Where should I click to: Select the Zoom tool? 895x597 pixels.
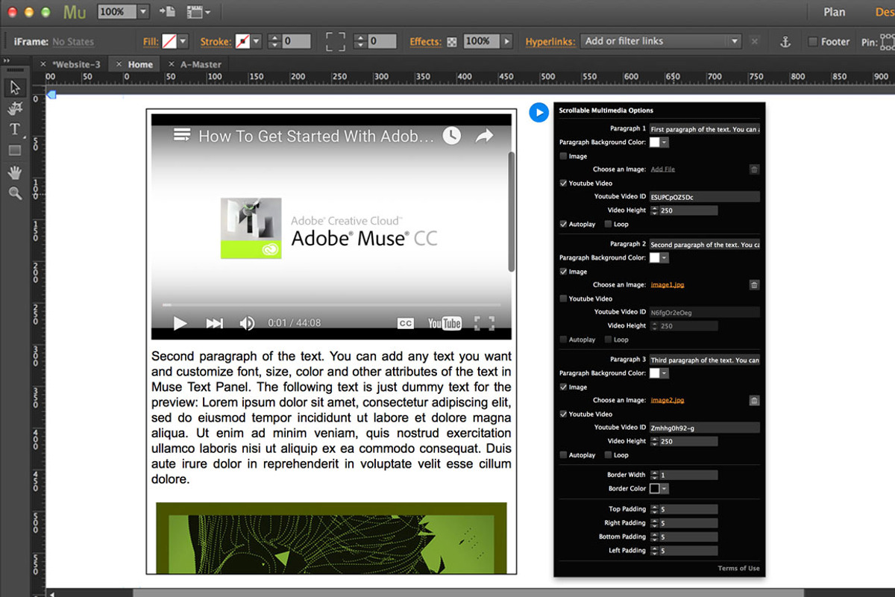coord(16,193)
